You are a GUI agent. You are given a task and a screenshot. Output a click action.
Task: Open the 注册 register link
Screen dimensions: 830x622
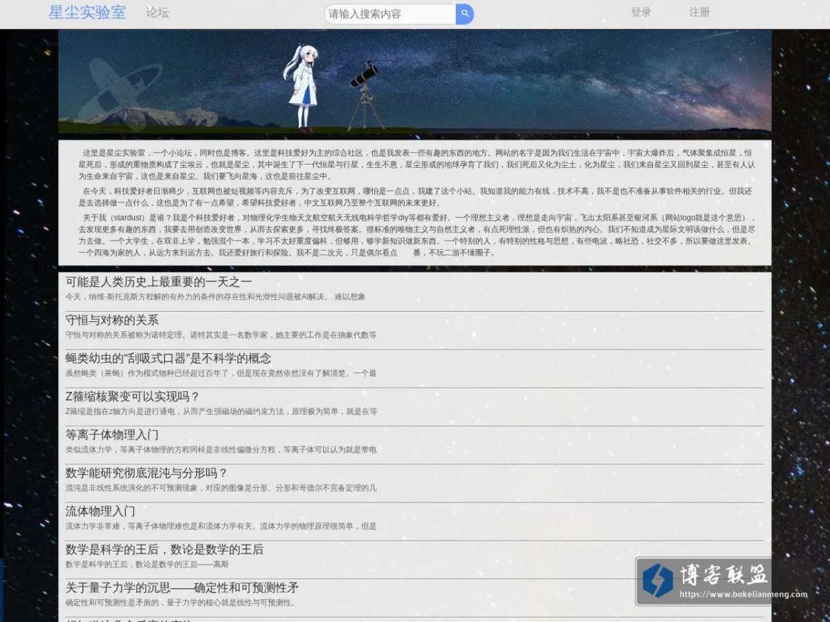[699, 12]
